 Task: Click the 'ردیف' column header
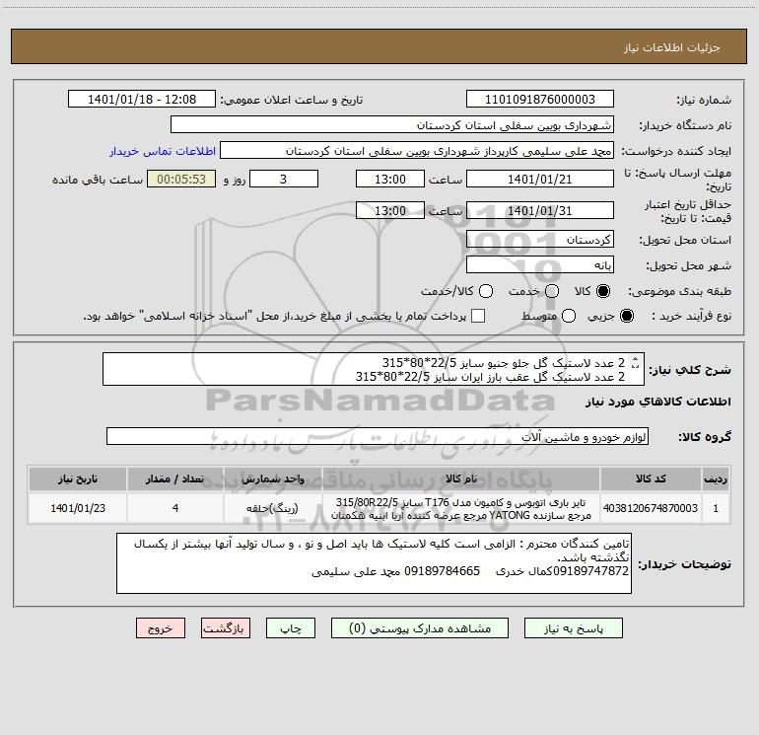tap(716, 478)
